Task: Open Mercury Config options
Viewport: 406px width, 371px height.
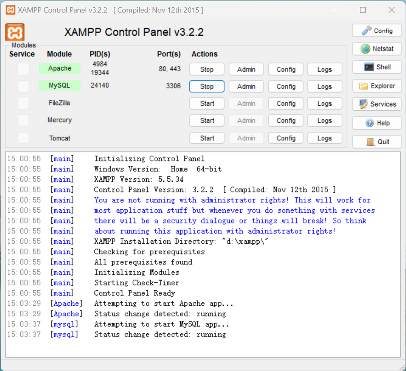Action: click(x=286, y=120)
